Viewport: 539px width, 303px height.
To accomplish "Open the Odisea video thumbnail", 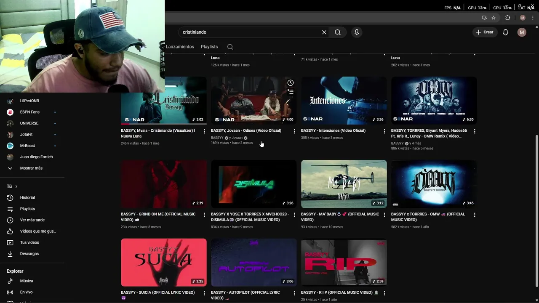I will [253, 101].
